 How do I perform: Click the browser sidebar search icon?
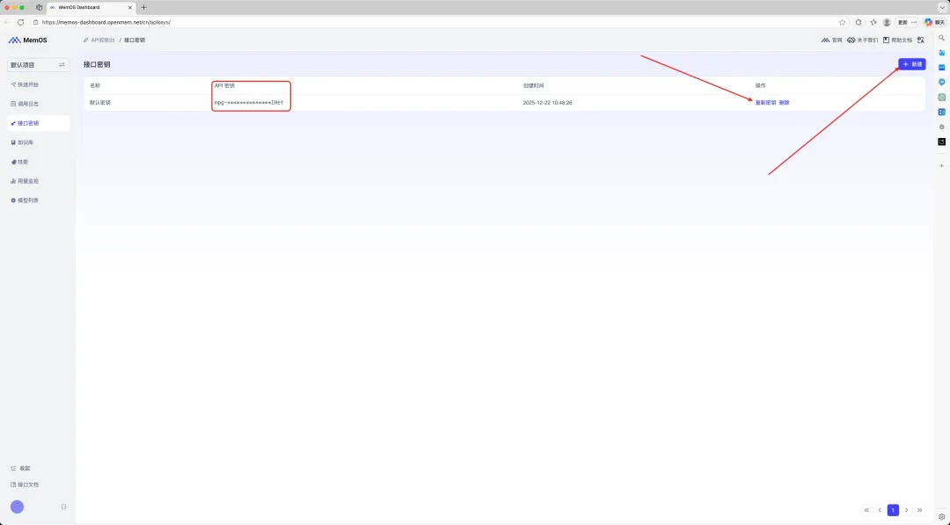pos(941,38)
